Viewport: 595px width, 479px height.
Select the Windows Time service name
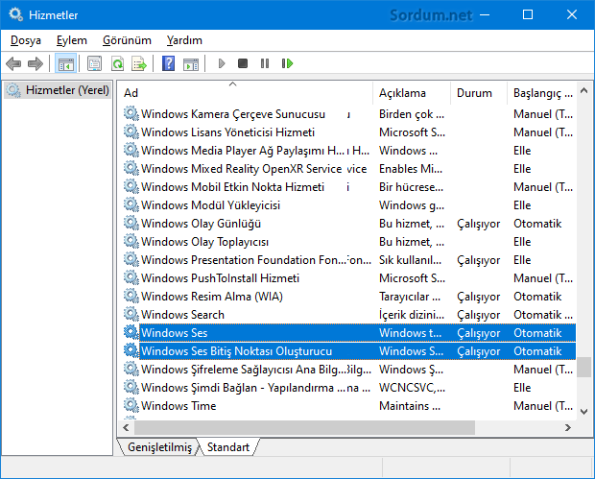click(x=178, y=406)
